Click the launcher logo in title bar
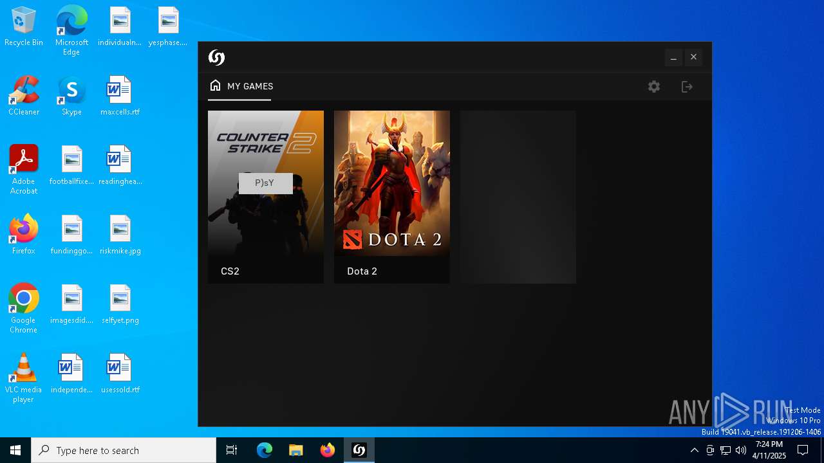The image size is (824, 463). (216, 57)
